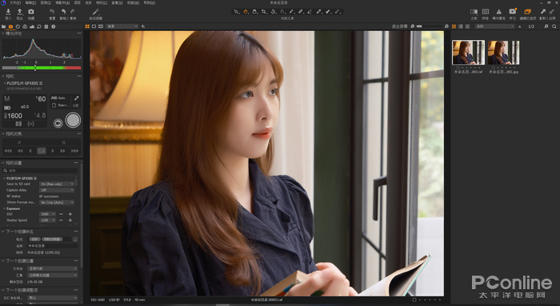This screenshot has height=306, width=560.
Task: Toggle the Before/After comparison icon
Action: 474,12
